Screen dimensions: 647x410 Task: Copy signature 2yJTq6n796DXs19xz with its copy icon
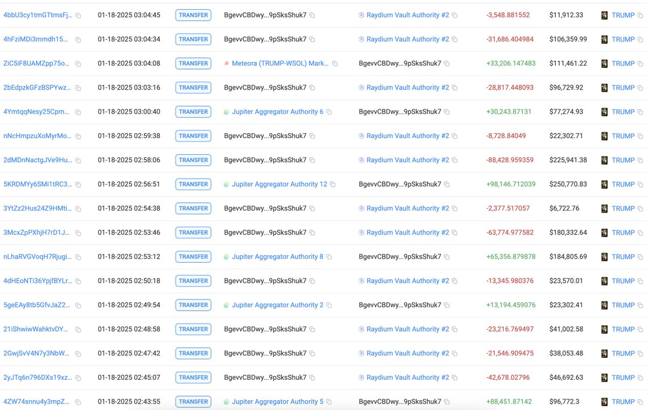(x=78, y=378)
